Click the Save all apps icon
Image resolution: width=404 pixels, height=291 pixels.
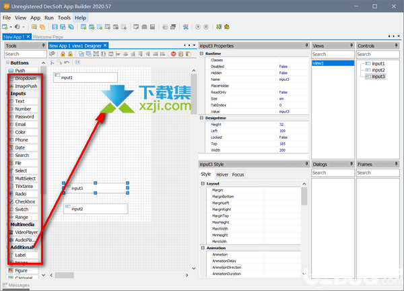(71, 27)
